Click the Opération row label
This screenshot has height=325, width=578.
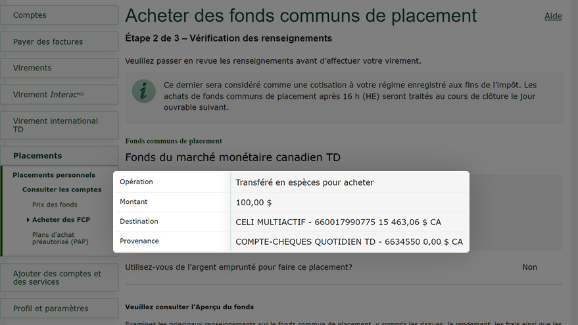click(x=136, y=182)
